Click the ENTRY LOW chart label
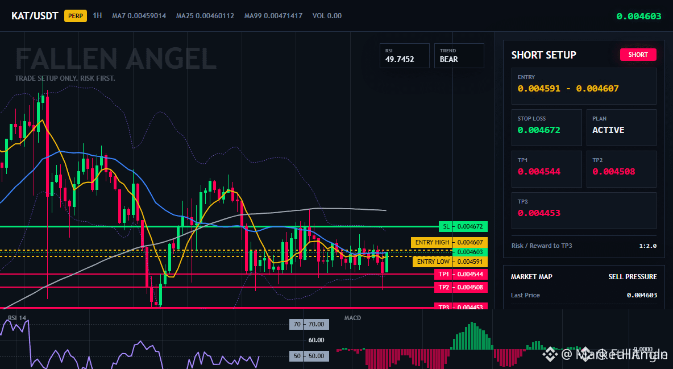 [x=450, y=262]
